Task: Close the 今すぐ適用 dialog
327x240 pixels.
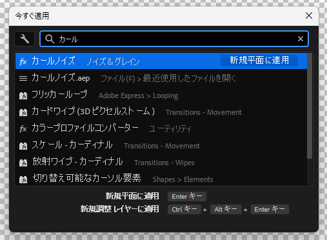Action: tap(309, 15)
